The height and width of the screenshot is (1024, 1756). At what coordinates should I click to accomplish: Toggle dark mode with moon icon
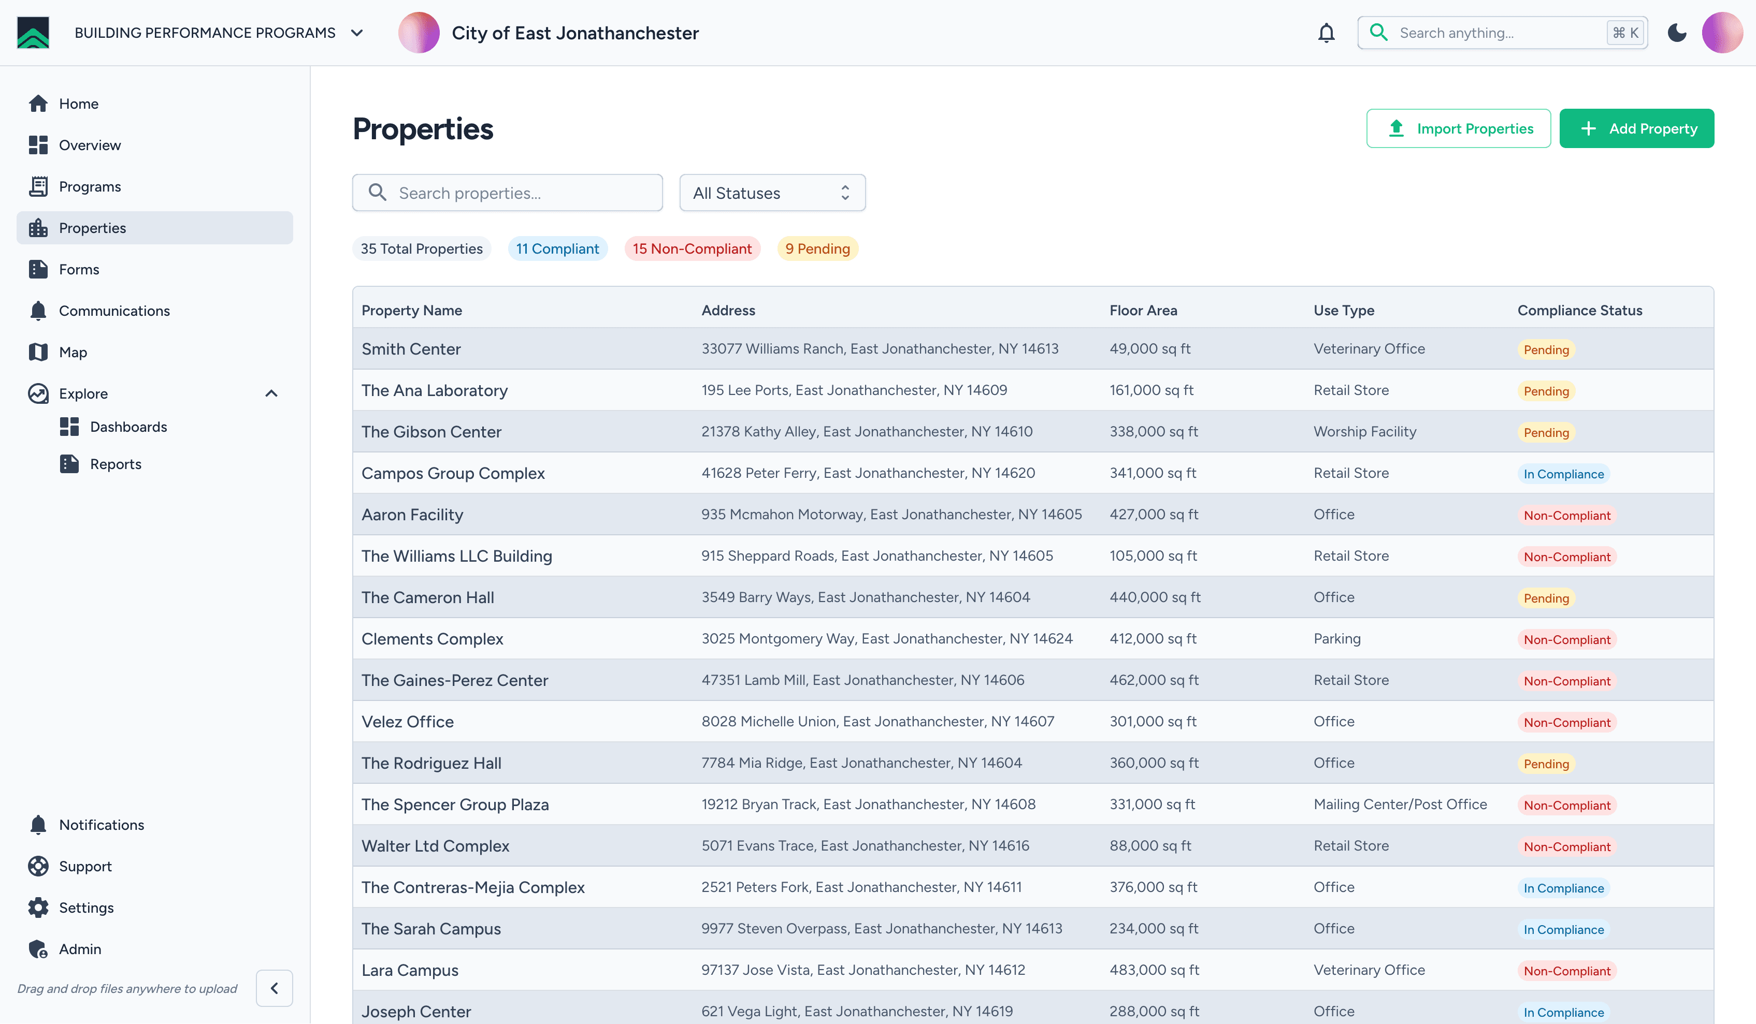click(x=1677, y=33)
